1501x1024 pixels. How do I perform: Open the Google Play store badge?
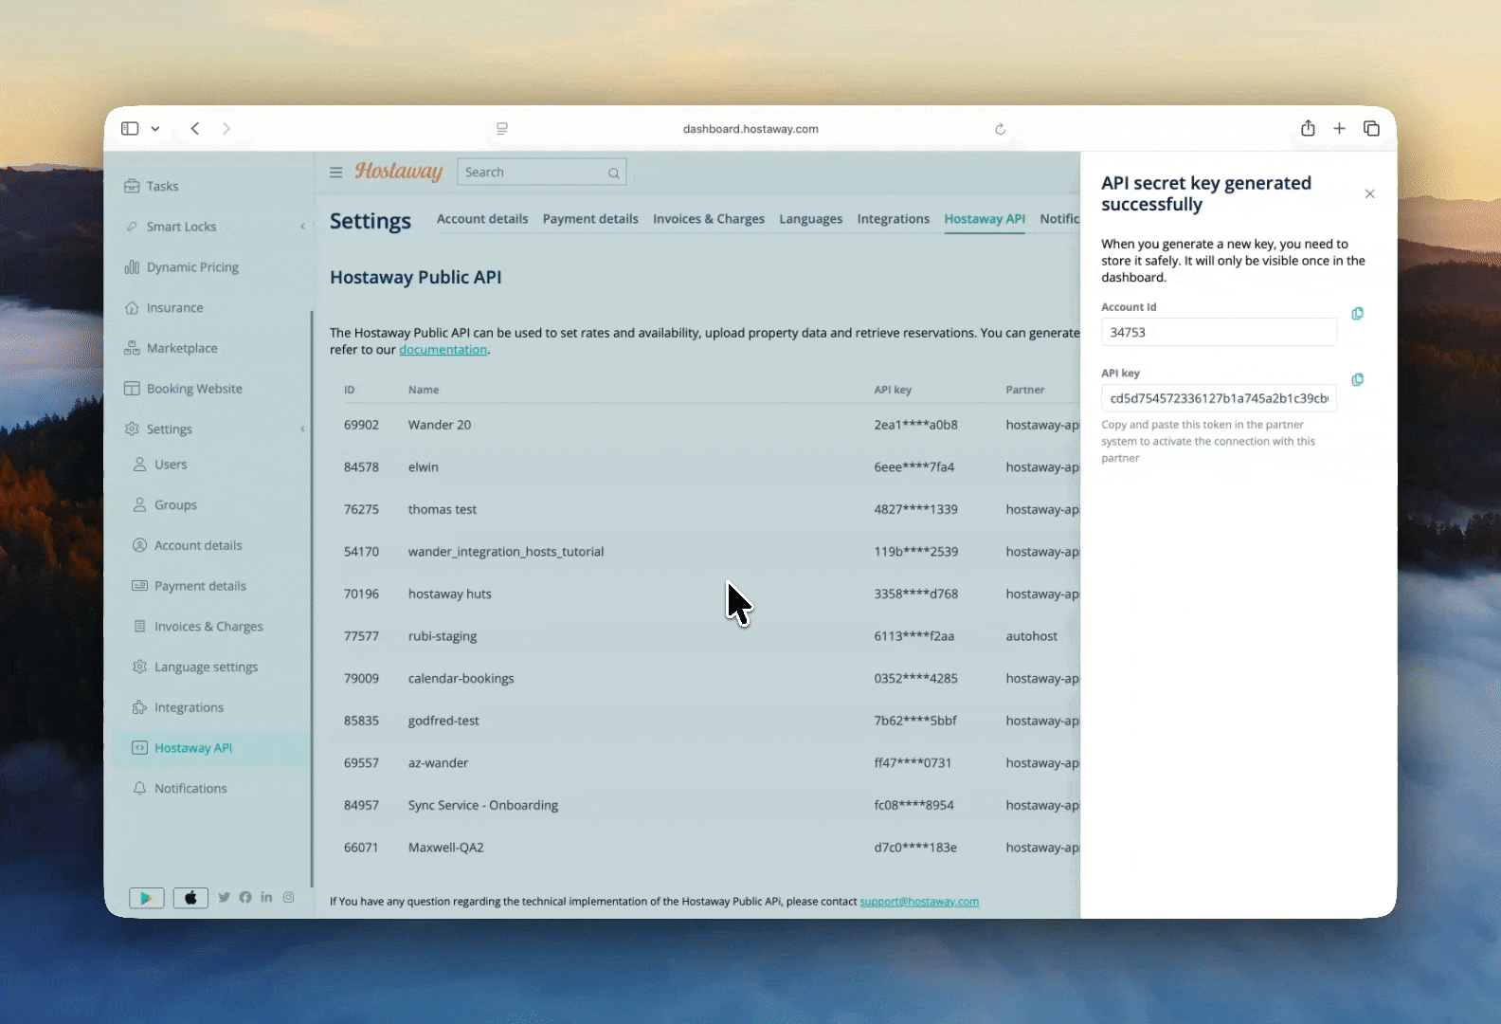[146, 898]
